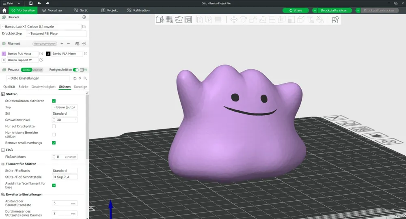Screen dimensions: 406x219
Task: Remove a filament with the minus icon
Action: coord(68,44)
